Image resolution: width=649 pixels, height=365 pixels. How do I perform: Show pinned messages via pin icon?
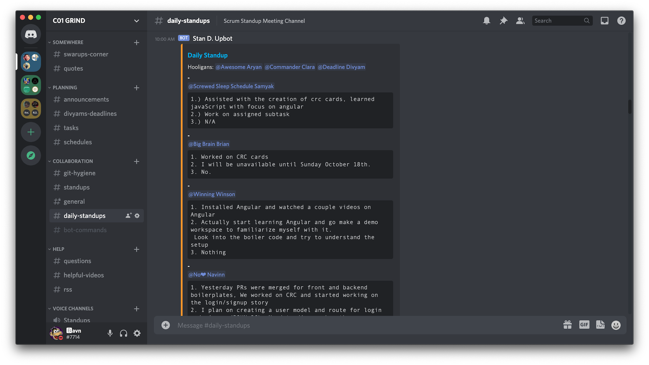(x=503, y=21)
